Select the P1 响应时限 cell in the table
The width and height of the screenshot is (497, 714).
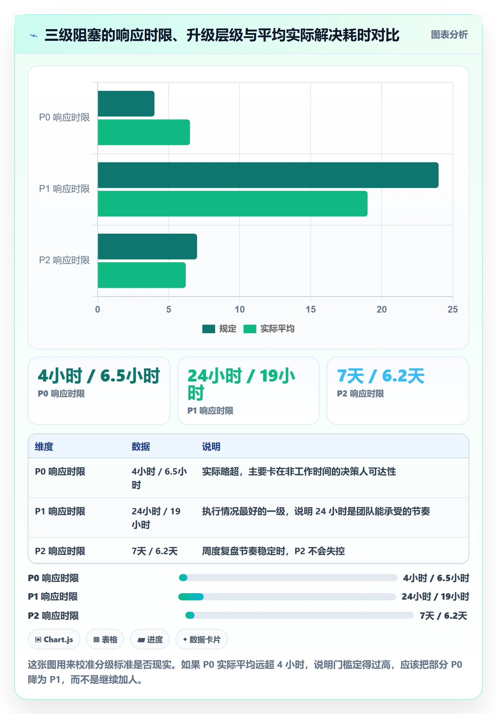click(x=60, y=511)
